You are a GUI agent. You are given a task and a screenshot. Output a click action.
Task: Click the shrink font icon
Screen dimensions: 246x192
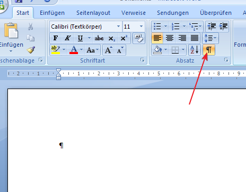(x=120, y=50)
